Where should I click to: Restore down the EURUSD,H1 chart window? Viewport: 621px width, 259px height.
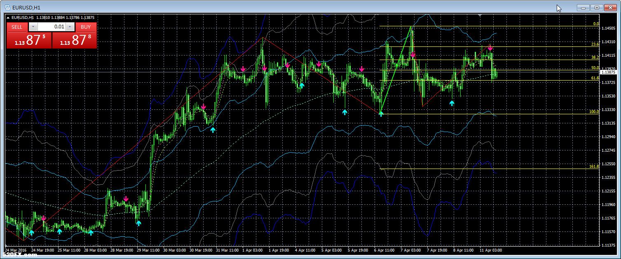596,7
